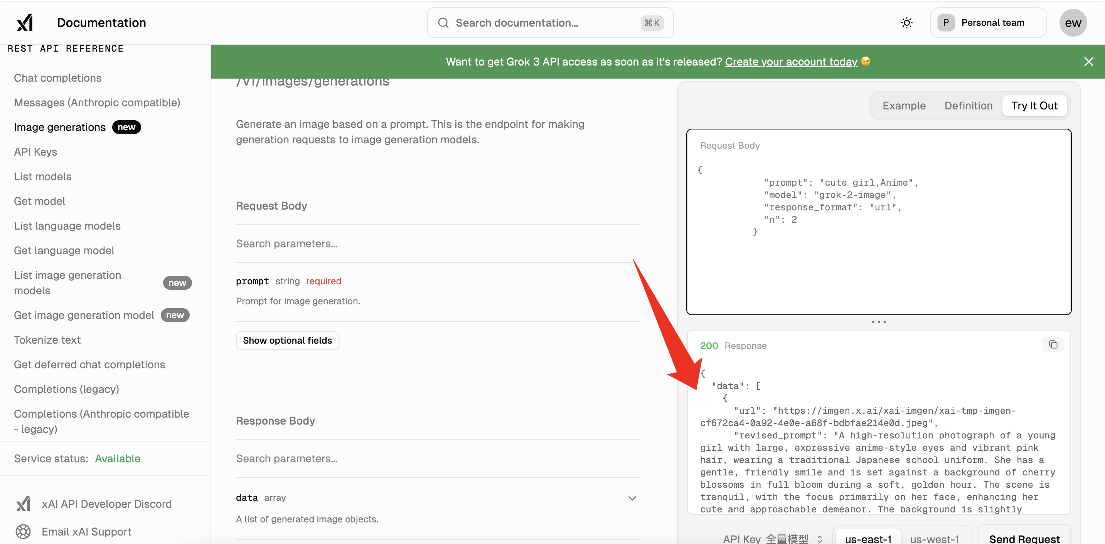Focus the Request Body search parameters field
Viewport: 1105px width, 544px height.
click(438, 243)
